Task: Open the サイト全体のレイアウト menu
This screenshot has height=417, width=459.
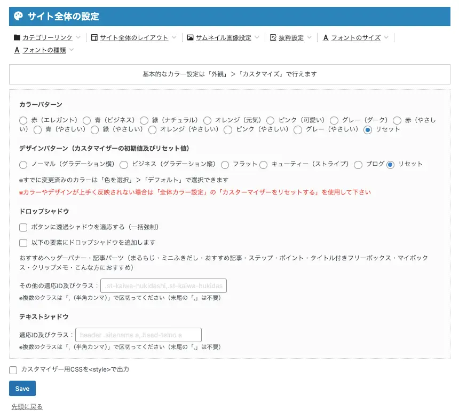Action: [173, 37]
